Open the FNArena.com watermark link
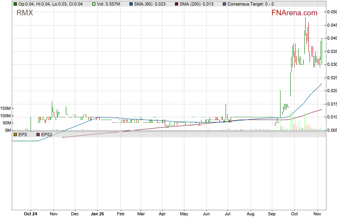The height and width of the screenshot is (222, 337). pyautogui.click(x=294, y=13)
